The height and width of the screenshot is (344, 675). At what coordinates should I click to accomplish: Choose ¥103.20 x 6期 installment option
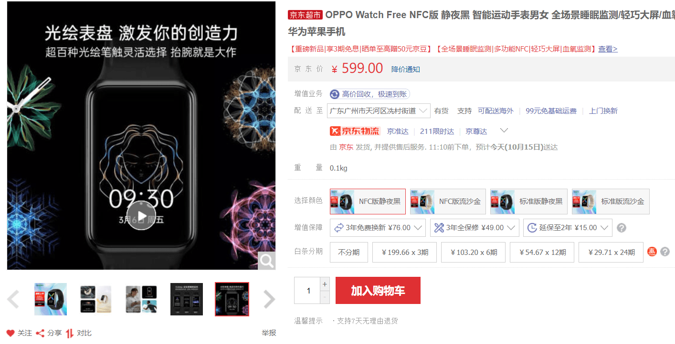coord(473,252)
